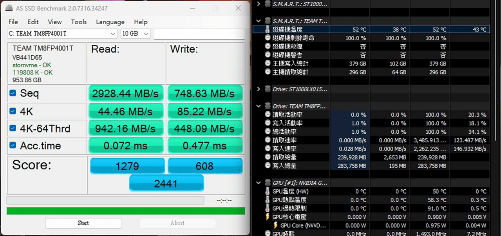Click the stornvme - OK driver status text
The height and width of the screenshot is (236, 501).
(x=32, y=65)
